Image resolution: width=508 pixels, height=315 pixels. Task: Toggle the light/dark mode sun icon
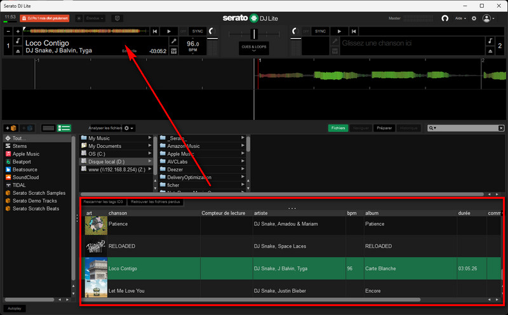click(79, 18)
